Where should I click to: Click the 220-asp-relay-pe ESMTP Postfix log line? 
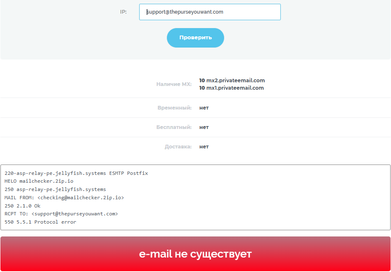76,173
